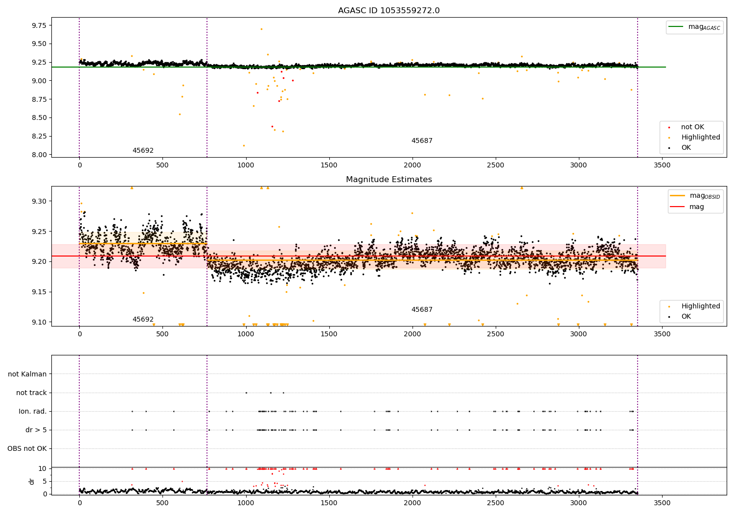This screenshot has width=734, height=514.
Task: Click the 45692 annotation in the top plot
Action: pyautogui.click(x=143, y=151)
